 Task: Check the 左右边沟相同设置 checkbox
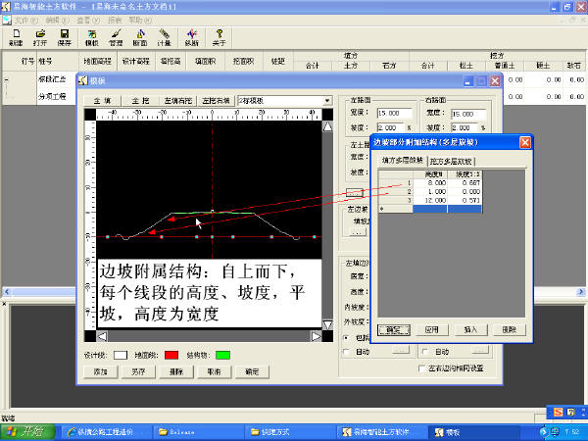point(421,368)
